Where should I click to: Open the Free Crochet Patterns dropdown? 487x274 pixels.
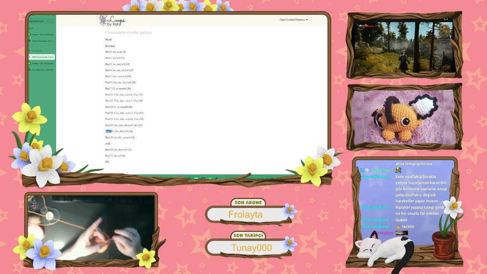294,20
